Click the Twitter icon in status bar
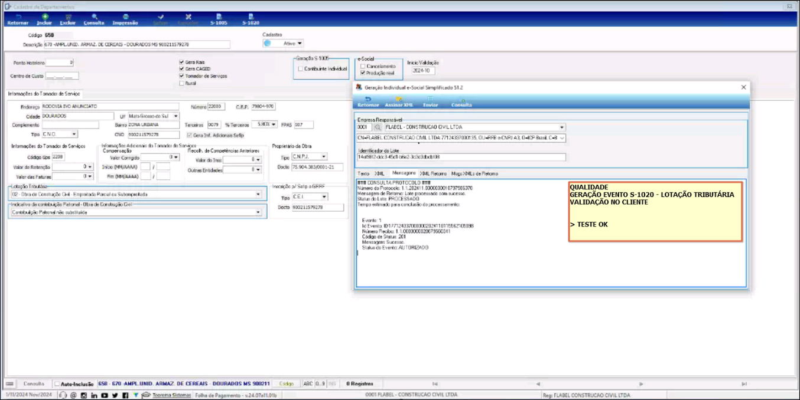This screenshot has height=400, width=800. pos(115,395)
